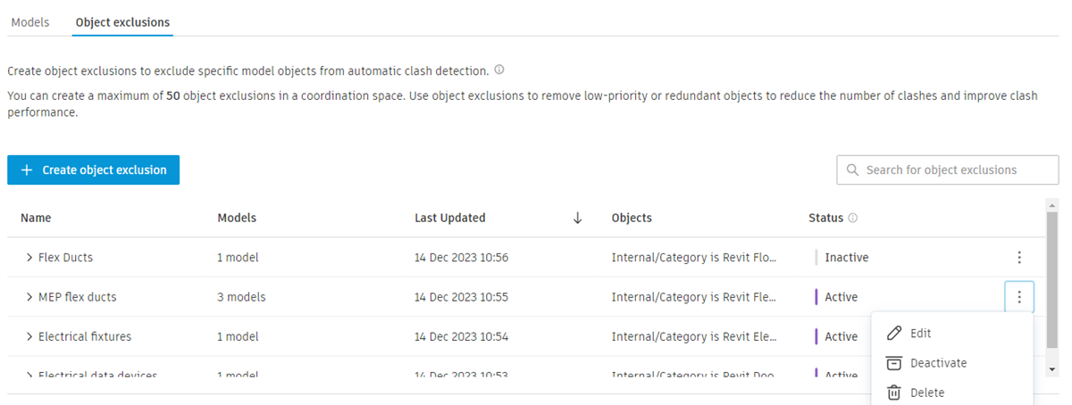Viewport: 1072px width, 405px height.
Task: Click the Last Updated sort arrow
Action: click(x=577, y=218)
